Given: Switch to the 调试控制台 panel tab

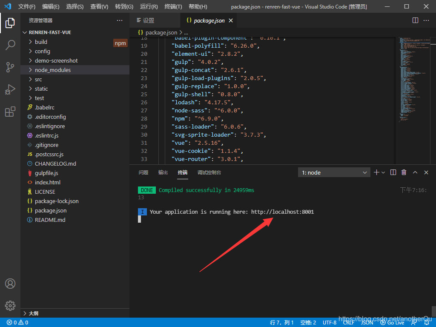Looking at the screenshot, I should [x=209, y=172].
